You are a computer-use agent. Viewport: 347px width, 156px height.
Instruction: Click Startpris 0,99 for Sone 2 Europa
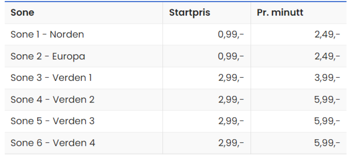click(x=231, y=56)
